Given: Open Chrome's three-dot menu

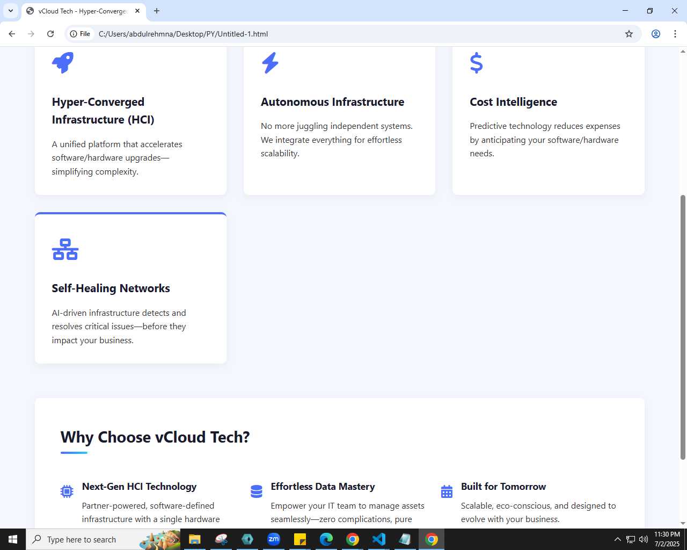Looking at the screenshot, I should pyautogui.click(x=675, y=34).
